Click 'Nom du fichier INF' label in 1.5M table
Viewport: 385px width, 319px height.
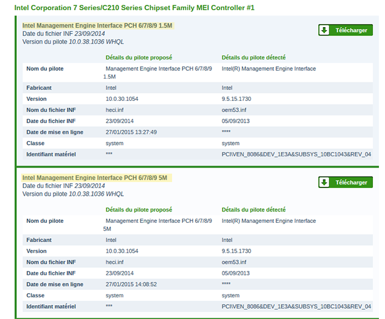point(51,110)
